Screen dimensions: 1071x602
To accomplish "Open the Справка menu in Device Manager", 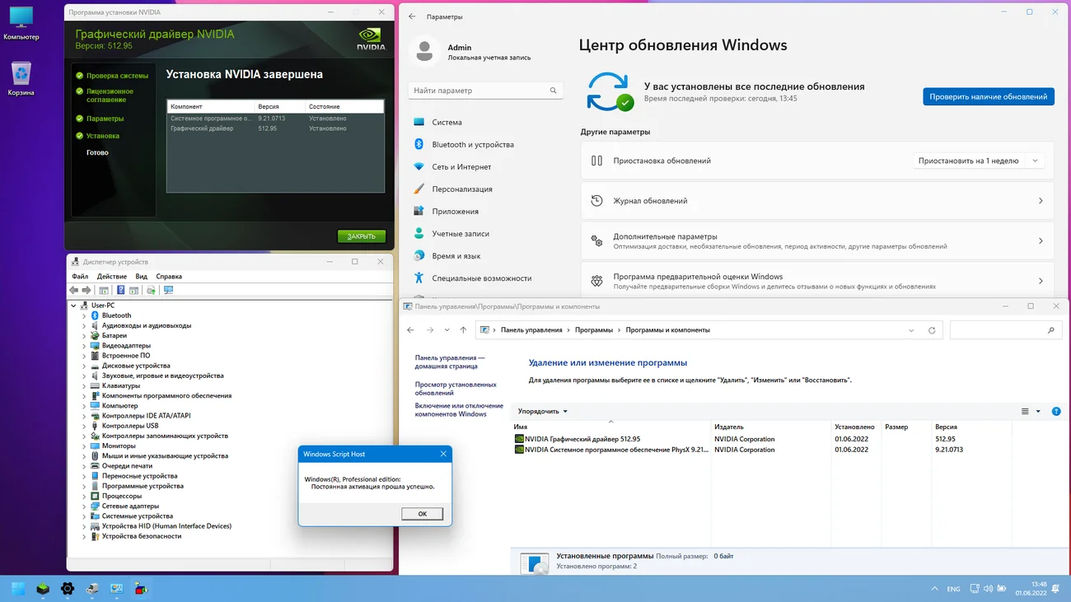I will click(169, 277).
